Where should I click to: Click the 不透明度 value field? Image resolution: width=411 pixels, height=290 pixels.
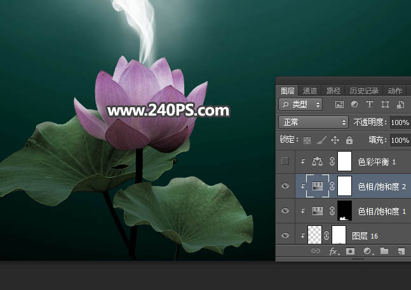(x=400, y=122)
